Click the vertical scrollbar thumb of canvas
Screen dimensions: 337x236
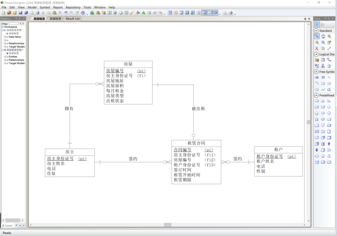coord(308,122)
